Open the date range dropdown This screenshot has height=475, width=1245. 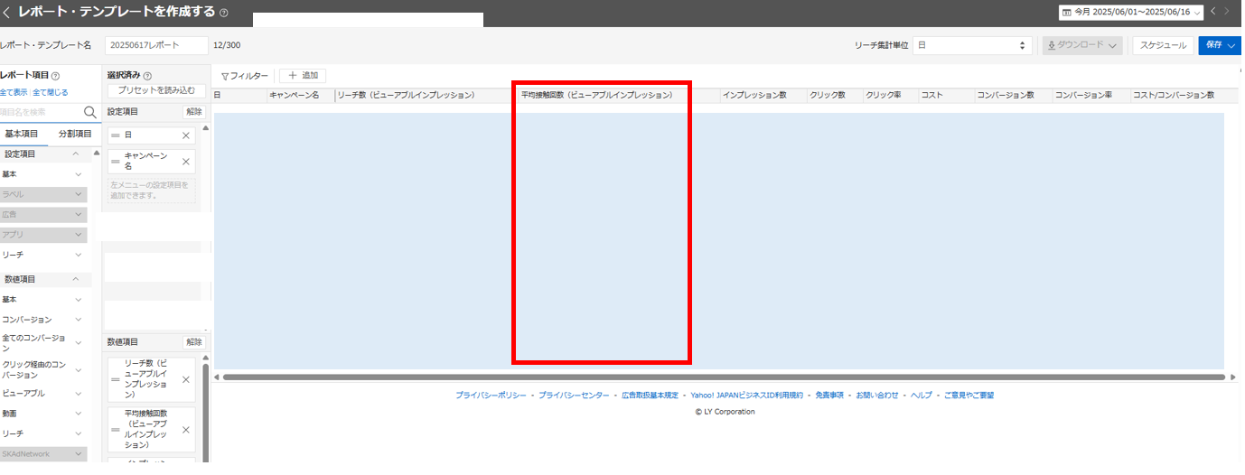pyautogui.click(x=1131, y=13)
